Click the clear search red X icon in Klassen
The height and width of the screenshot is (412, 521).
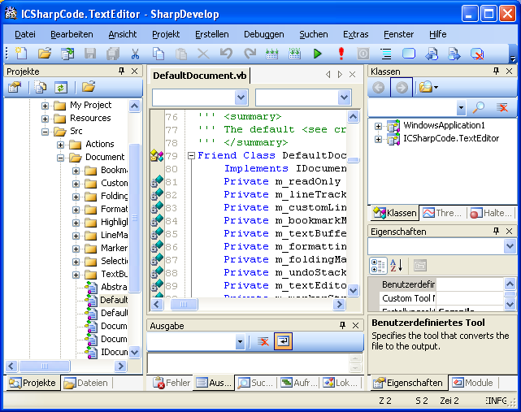(502, 107)
